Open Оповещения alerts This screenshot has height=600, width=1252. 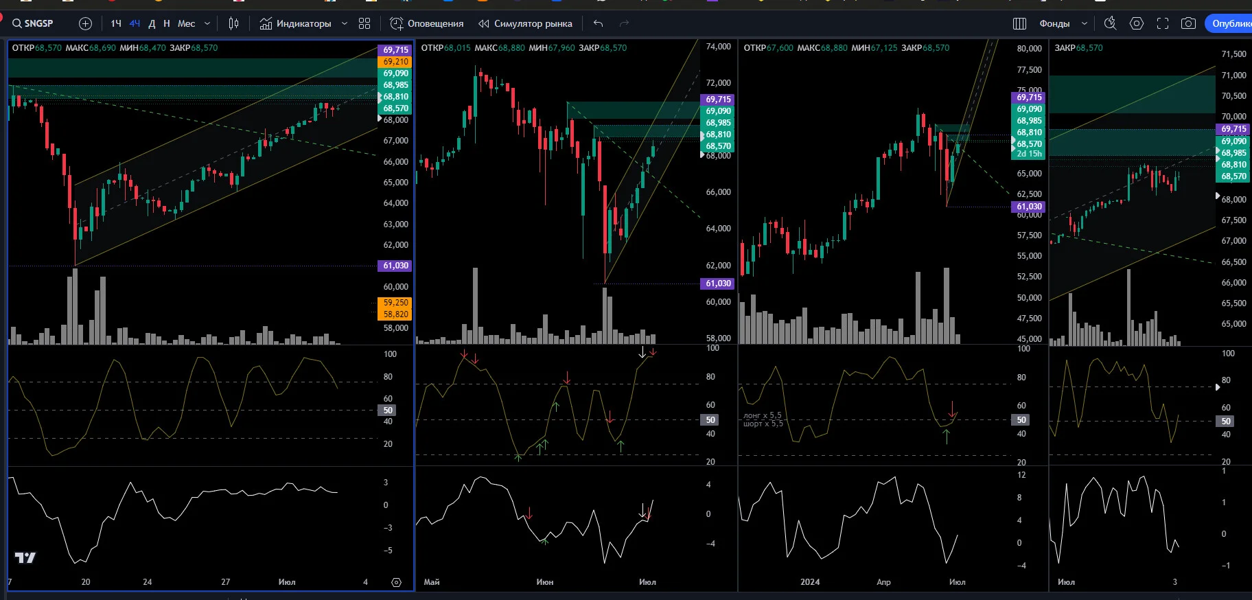tap(427, 23)
